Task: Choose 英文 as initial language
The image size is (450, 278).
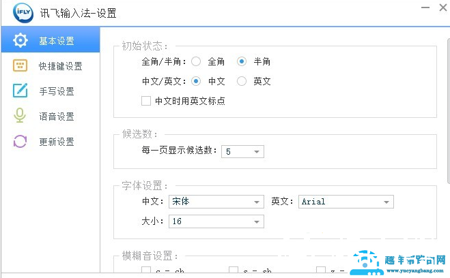Action: (242, 81)
